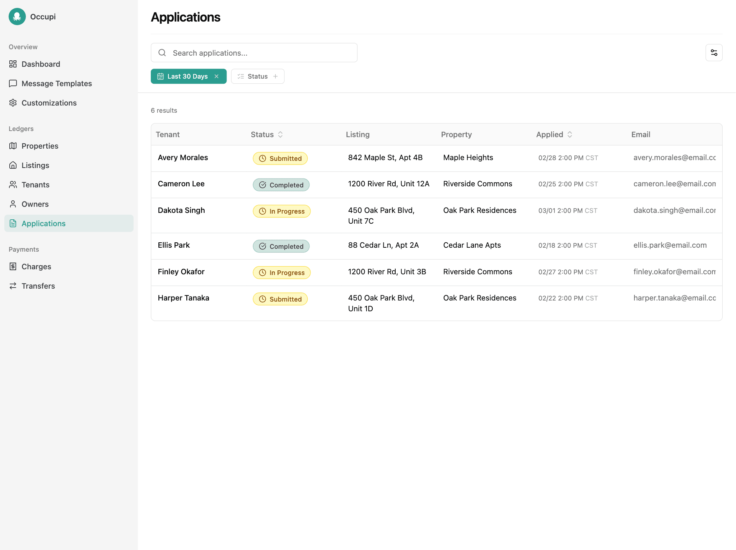Click the Transfers arrows icon
The width and height of the screenshot is (736, 550).
(13, 286)
